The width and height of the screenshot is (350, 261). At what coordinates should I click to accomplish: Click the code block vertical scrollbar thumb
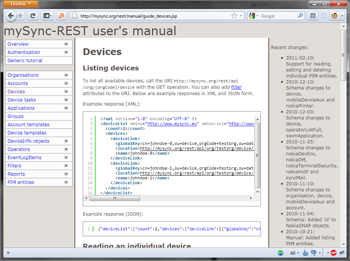click(258, 155)
